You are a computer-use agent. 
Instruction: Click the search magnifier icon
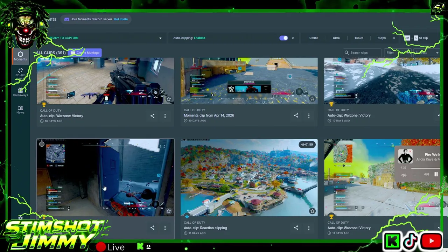pyautogui.click(x=346, y=52)
